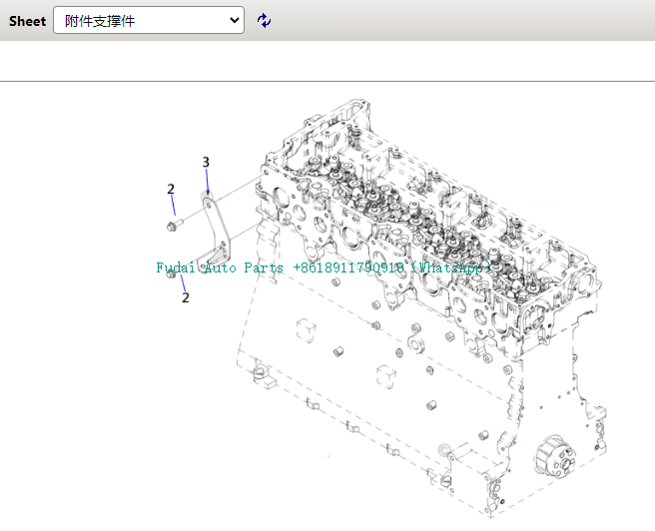Screen dimensions: 655x531
Task: Click the blue refresh arrows icon
Action: [x=264, y=20]
